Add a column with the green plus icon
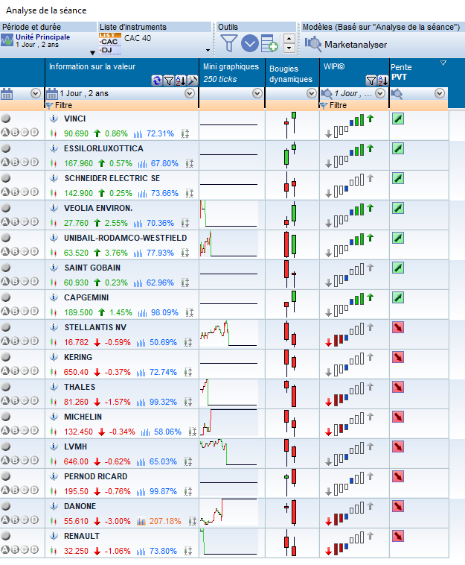 click(269, 43)
